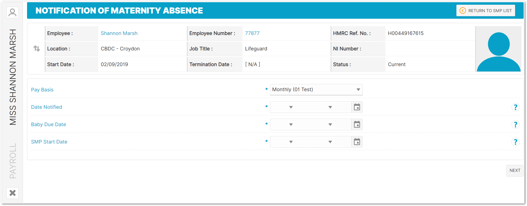Screen dimensions: 527x206
Task: Open calendar picker for Baby Due Date
Action: point(357,124)
